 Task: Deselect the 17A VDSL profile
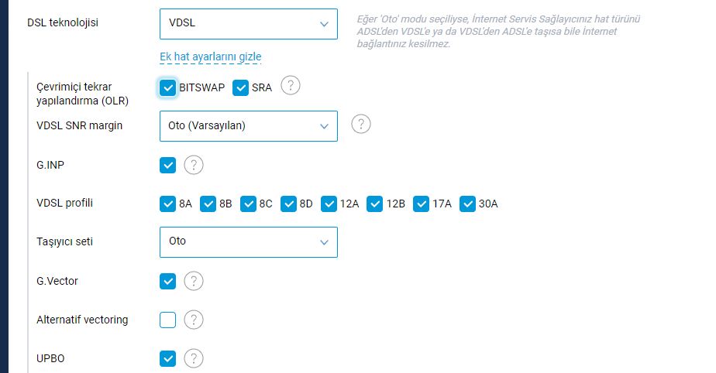click(421, 204)
